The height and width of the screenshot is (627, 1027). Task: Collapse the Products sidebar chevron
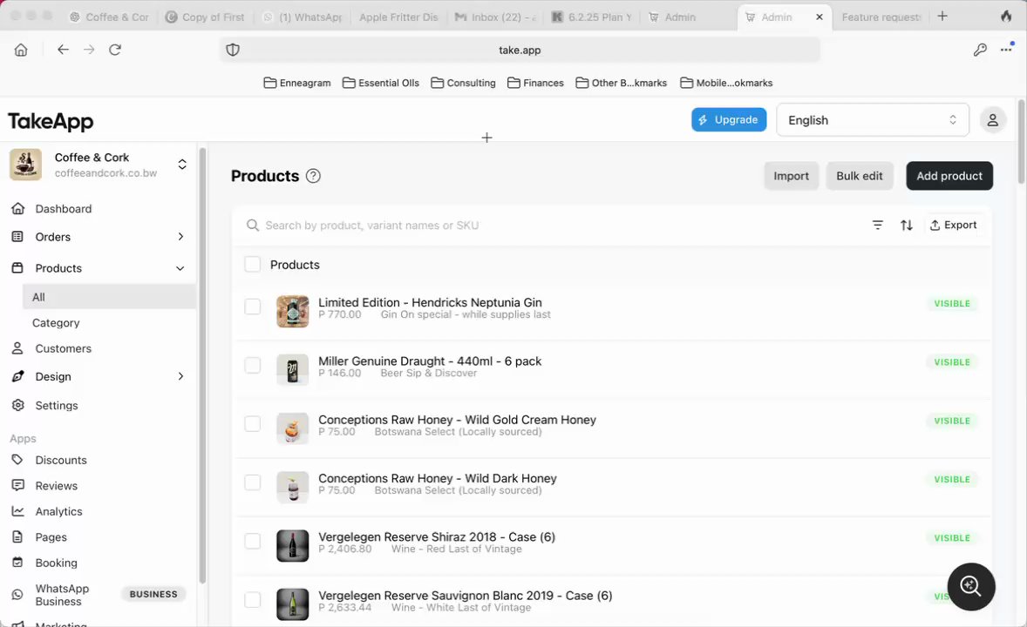point(180,268)
